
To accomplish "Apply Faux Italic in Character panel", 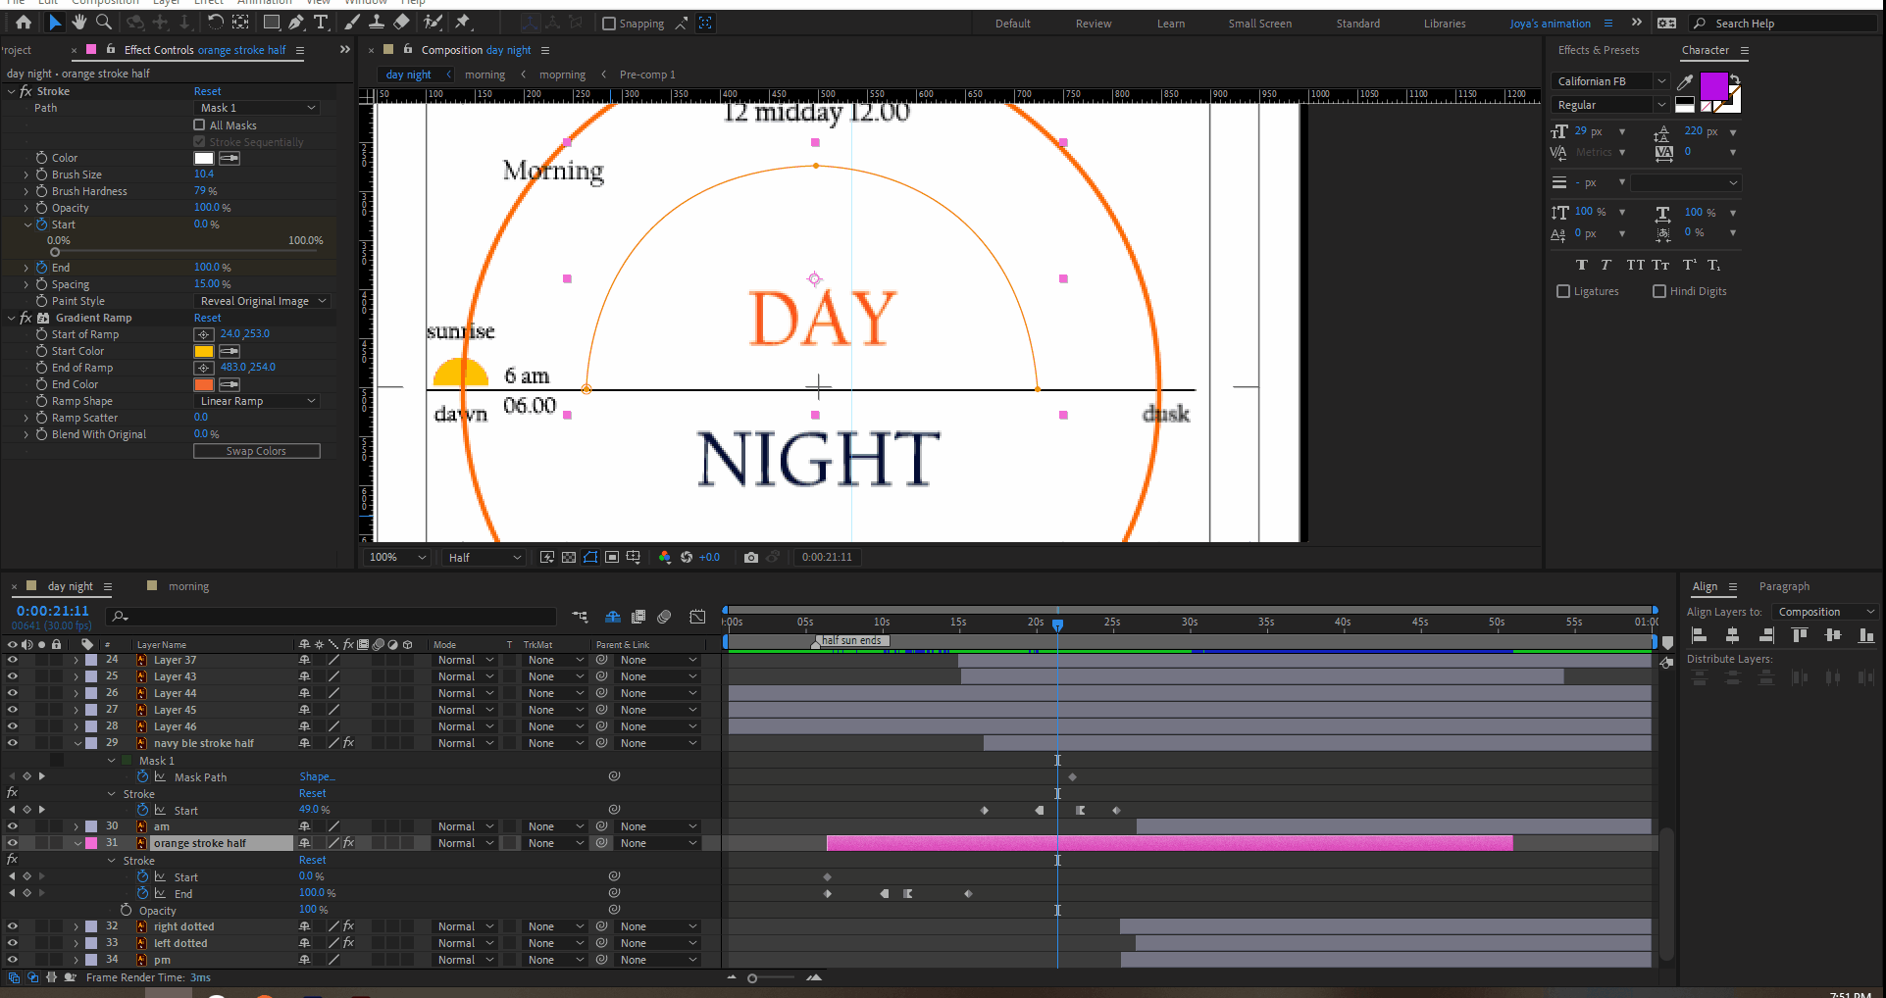I will pyautogui.click(x=1606, y=265).
